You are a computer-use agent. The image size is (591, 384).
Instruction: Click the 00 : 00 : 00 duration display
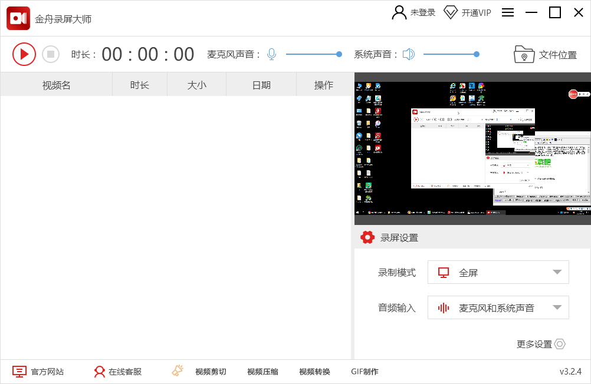[x=147, y=54]
